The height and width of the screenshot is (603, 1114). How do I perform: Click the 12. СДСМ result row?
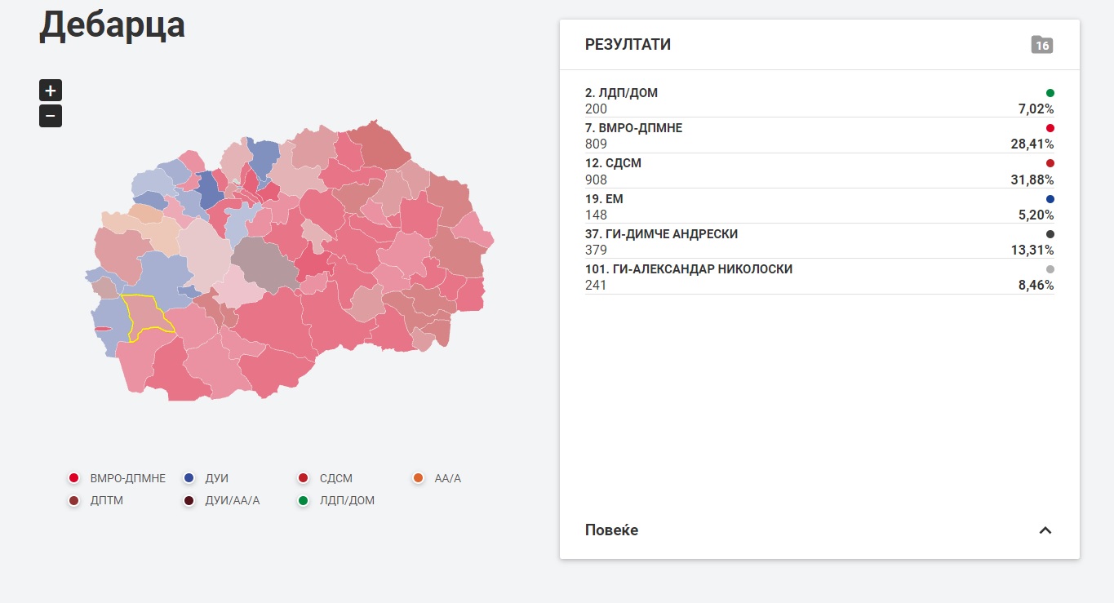pos(819,171)
